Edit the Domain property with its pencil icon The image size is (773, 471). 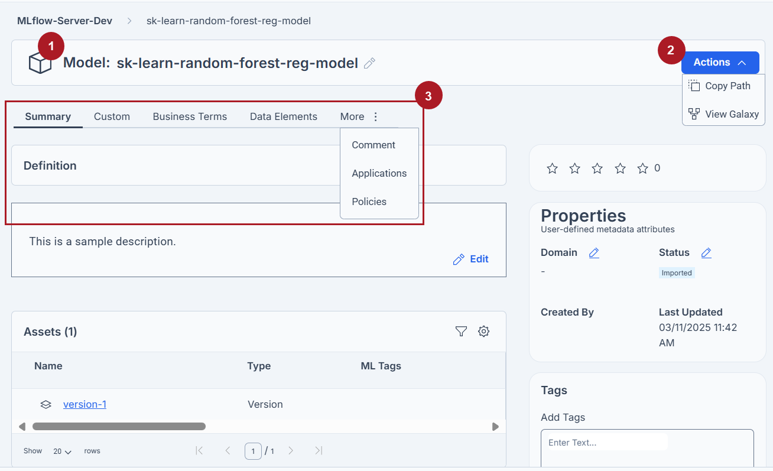594,253
